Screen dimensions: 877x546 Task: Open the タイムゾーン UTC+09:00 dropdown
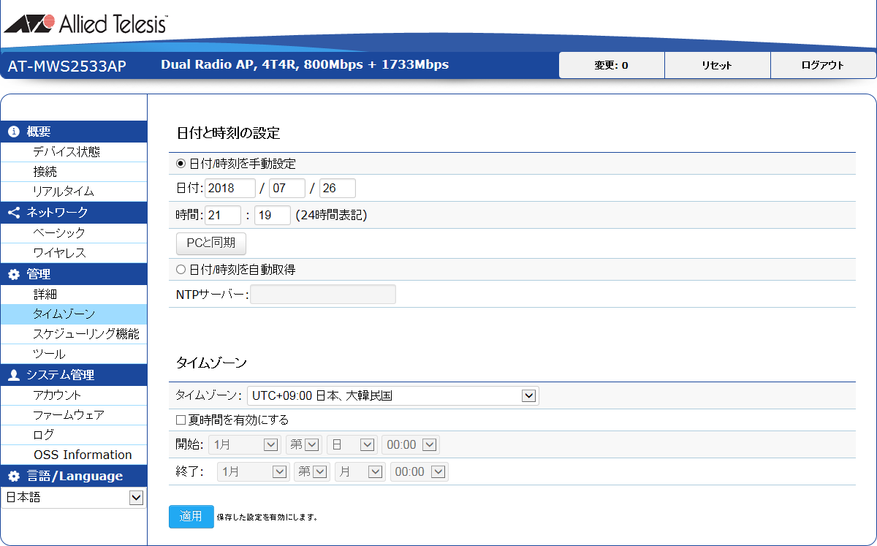tap(392, 396)
